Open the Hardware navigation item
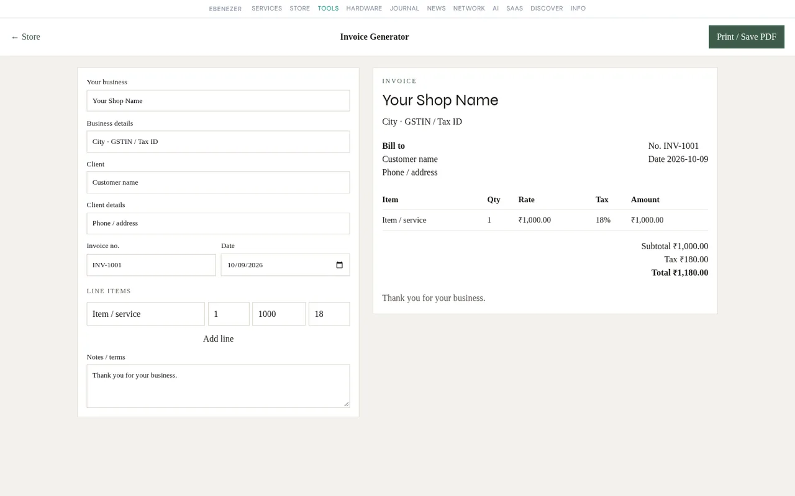 (x=364, y=9)
